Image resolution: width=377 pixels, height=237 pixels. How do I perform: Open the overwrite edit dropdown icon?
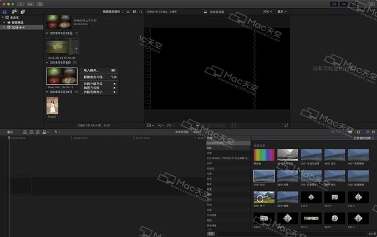45,132
